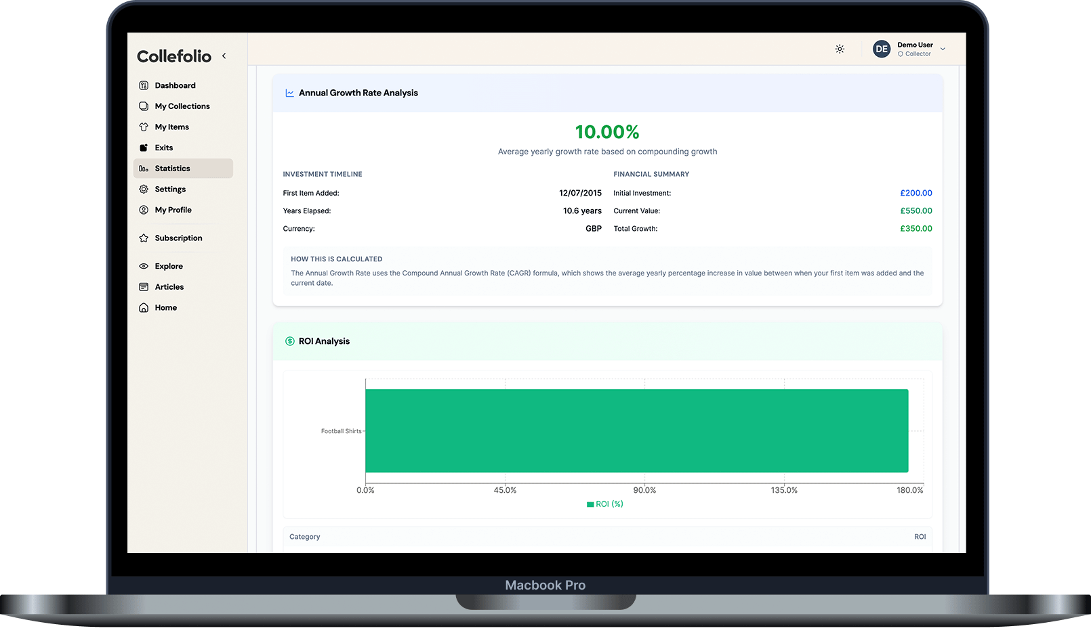The width and height of the screenshot is (1091, 639).
Task: Click the Settings gear icon
Action: (x=144, y=190)
